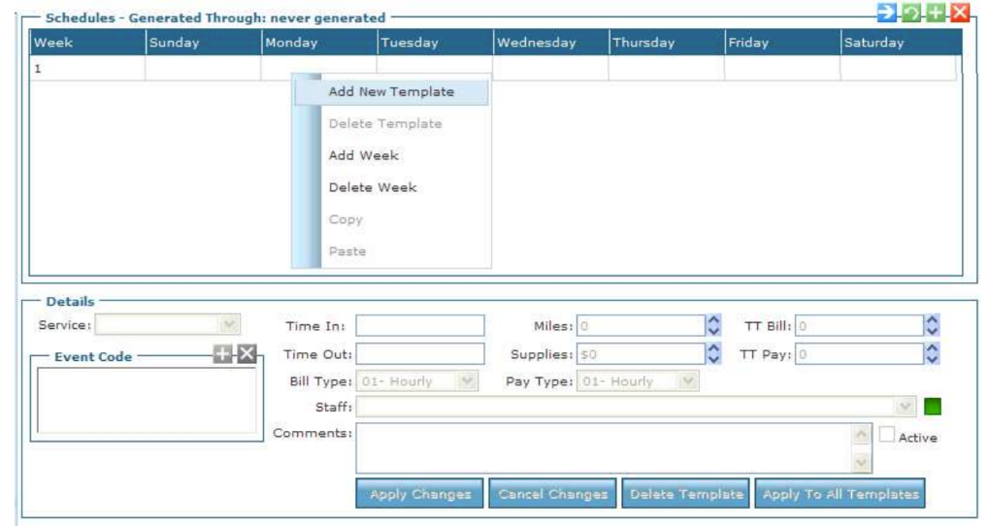Select Delete Week in context menu

(373, 187)
